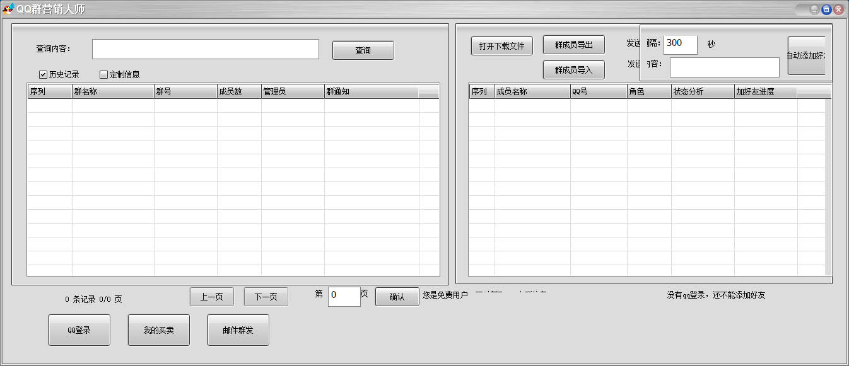This screenshot has height=366, width=849.
Task: Click the 查询 search button
Action: 363,50
